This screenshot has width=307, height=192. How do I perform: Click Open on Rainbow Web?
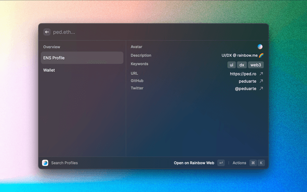coord(194,163)
